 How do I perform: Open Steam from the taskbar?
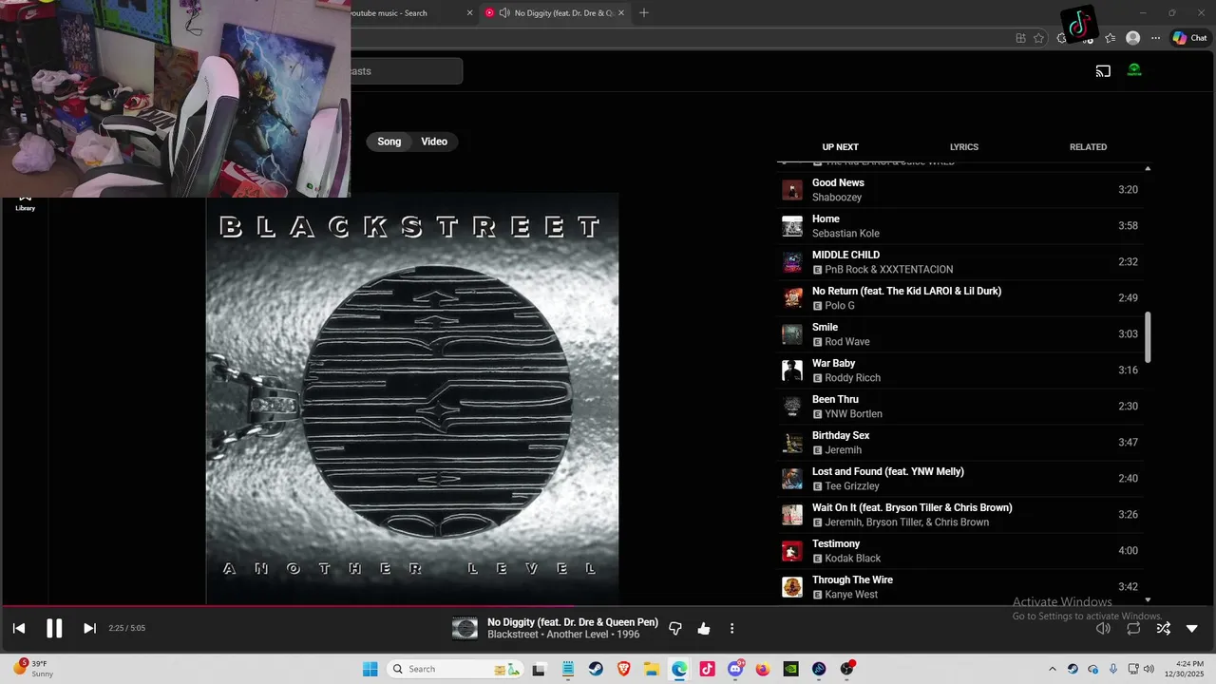point(596,669)
